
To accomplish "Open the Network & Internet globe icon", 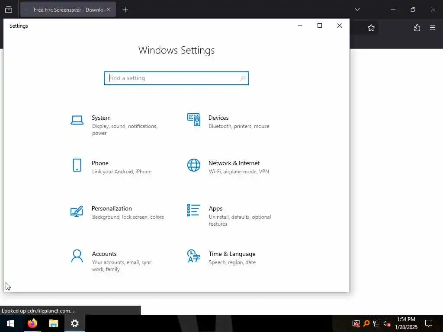I will point(194,165).
